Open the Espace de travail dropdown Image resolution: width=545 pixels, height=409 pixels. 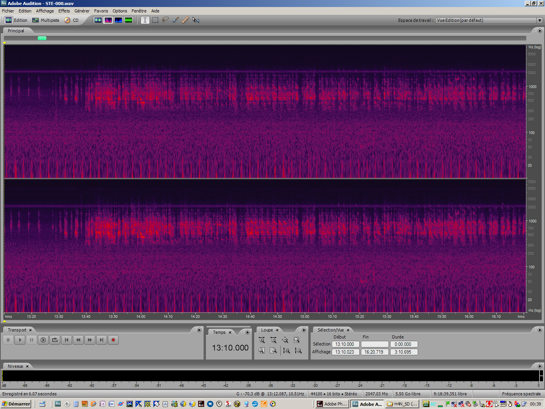tap(540, 20)
